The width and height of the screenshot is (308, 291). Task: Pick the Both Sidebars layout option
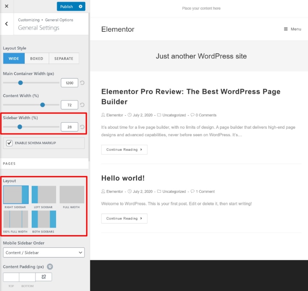pyautogui.click(x=44, y=219)
